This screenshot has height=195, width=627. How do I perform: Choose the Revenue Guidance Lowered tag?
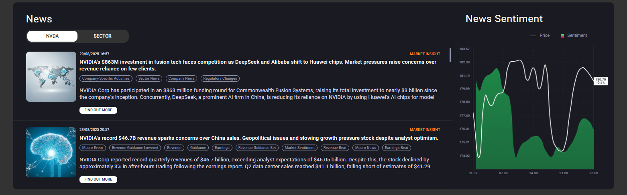coord(135,148)
